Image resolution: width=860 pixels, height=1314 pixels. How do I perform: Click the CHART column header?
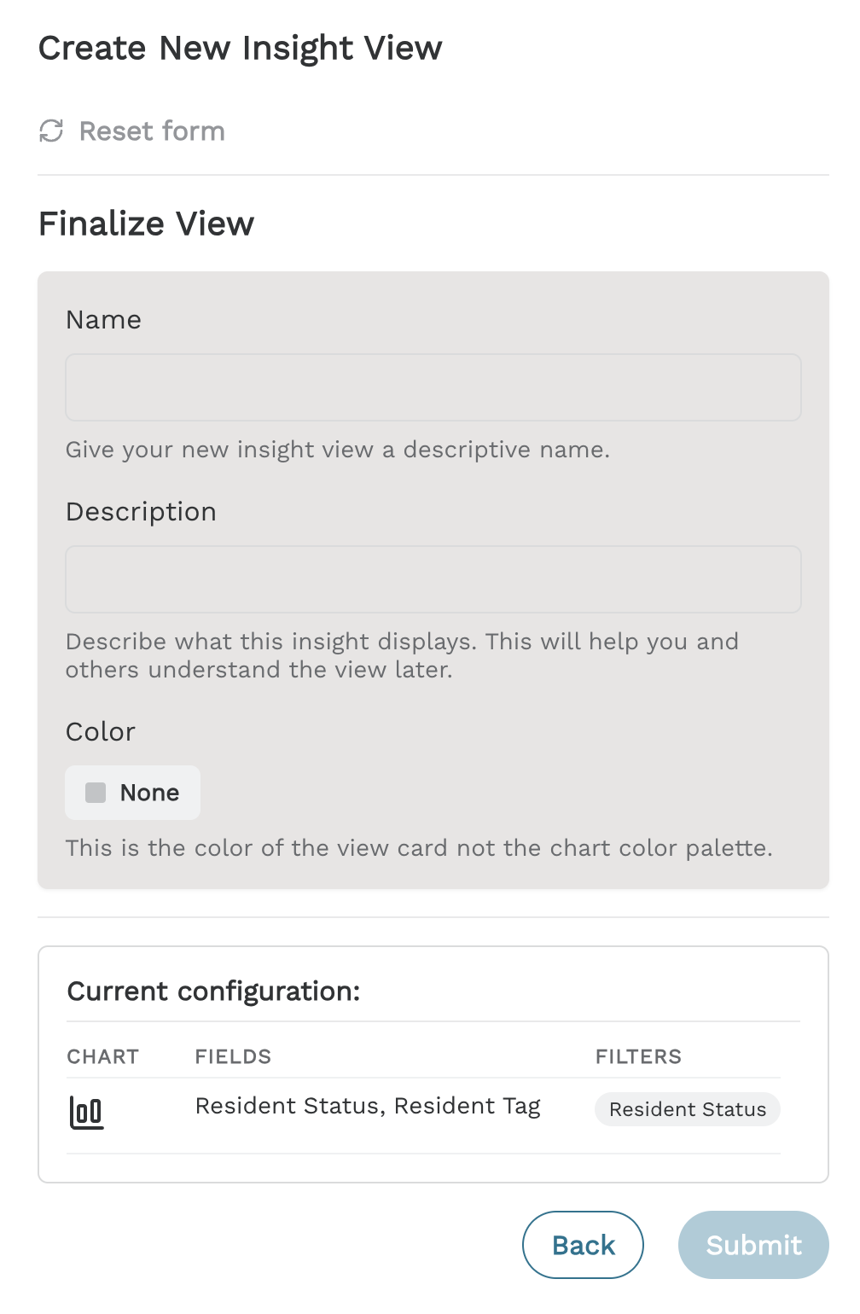click(103, 1056)
